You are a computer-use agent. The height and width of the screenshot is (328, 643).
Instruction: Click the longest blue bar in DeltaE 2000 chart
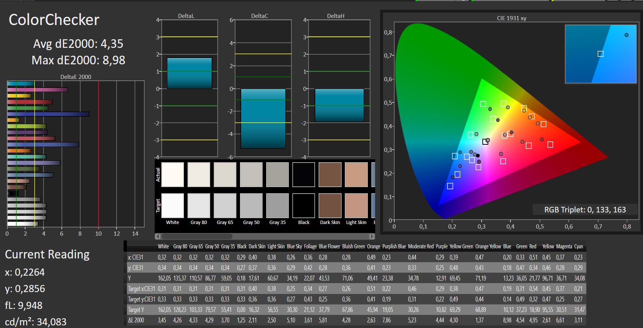point(48,114)
